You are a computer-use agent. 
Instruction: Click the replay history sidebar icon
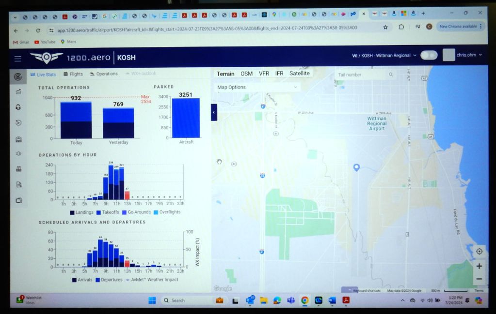[x=18, y=122]
